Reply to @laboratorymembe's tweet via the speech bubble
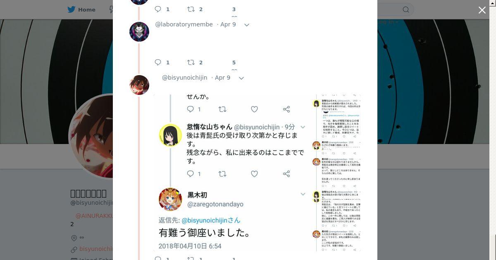 [x=158, y=62]
